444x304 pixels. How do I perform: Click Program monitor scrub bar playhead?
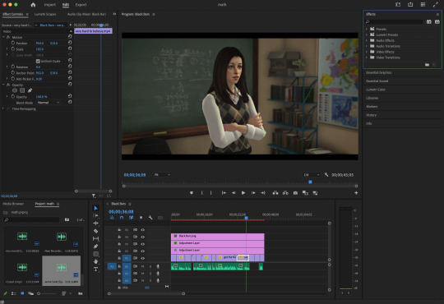(x=310, y=182)
